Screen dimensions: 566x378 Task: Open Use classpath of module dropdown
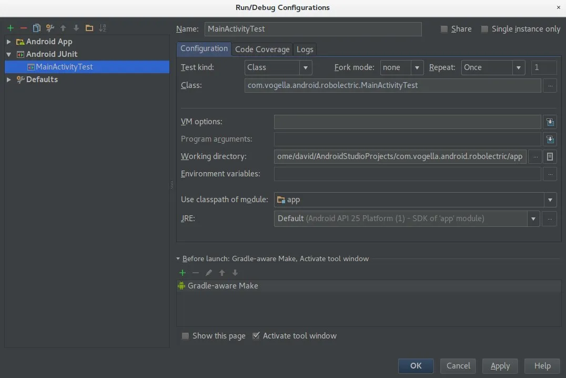[415, 200]
